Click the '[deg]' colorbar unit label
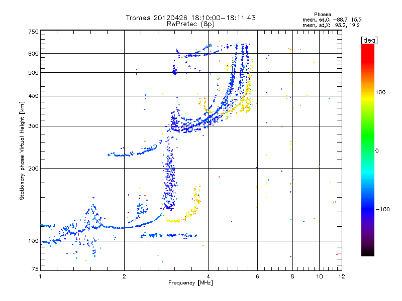This screenshot has width=402, height=301. (369, 40)
